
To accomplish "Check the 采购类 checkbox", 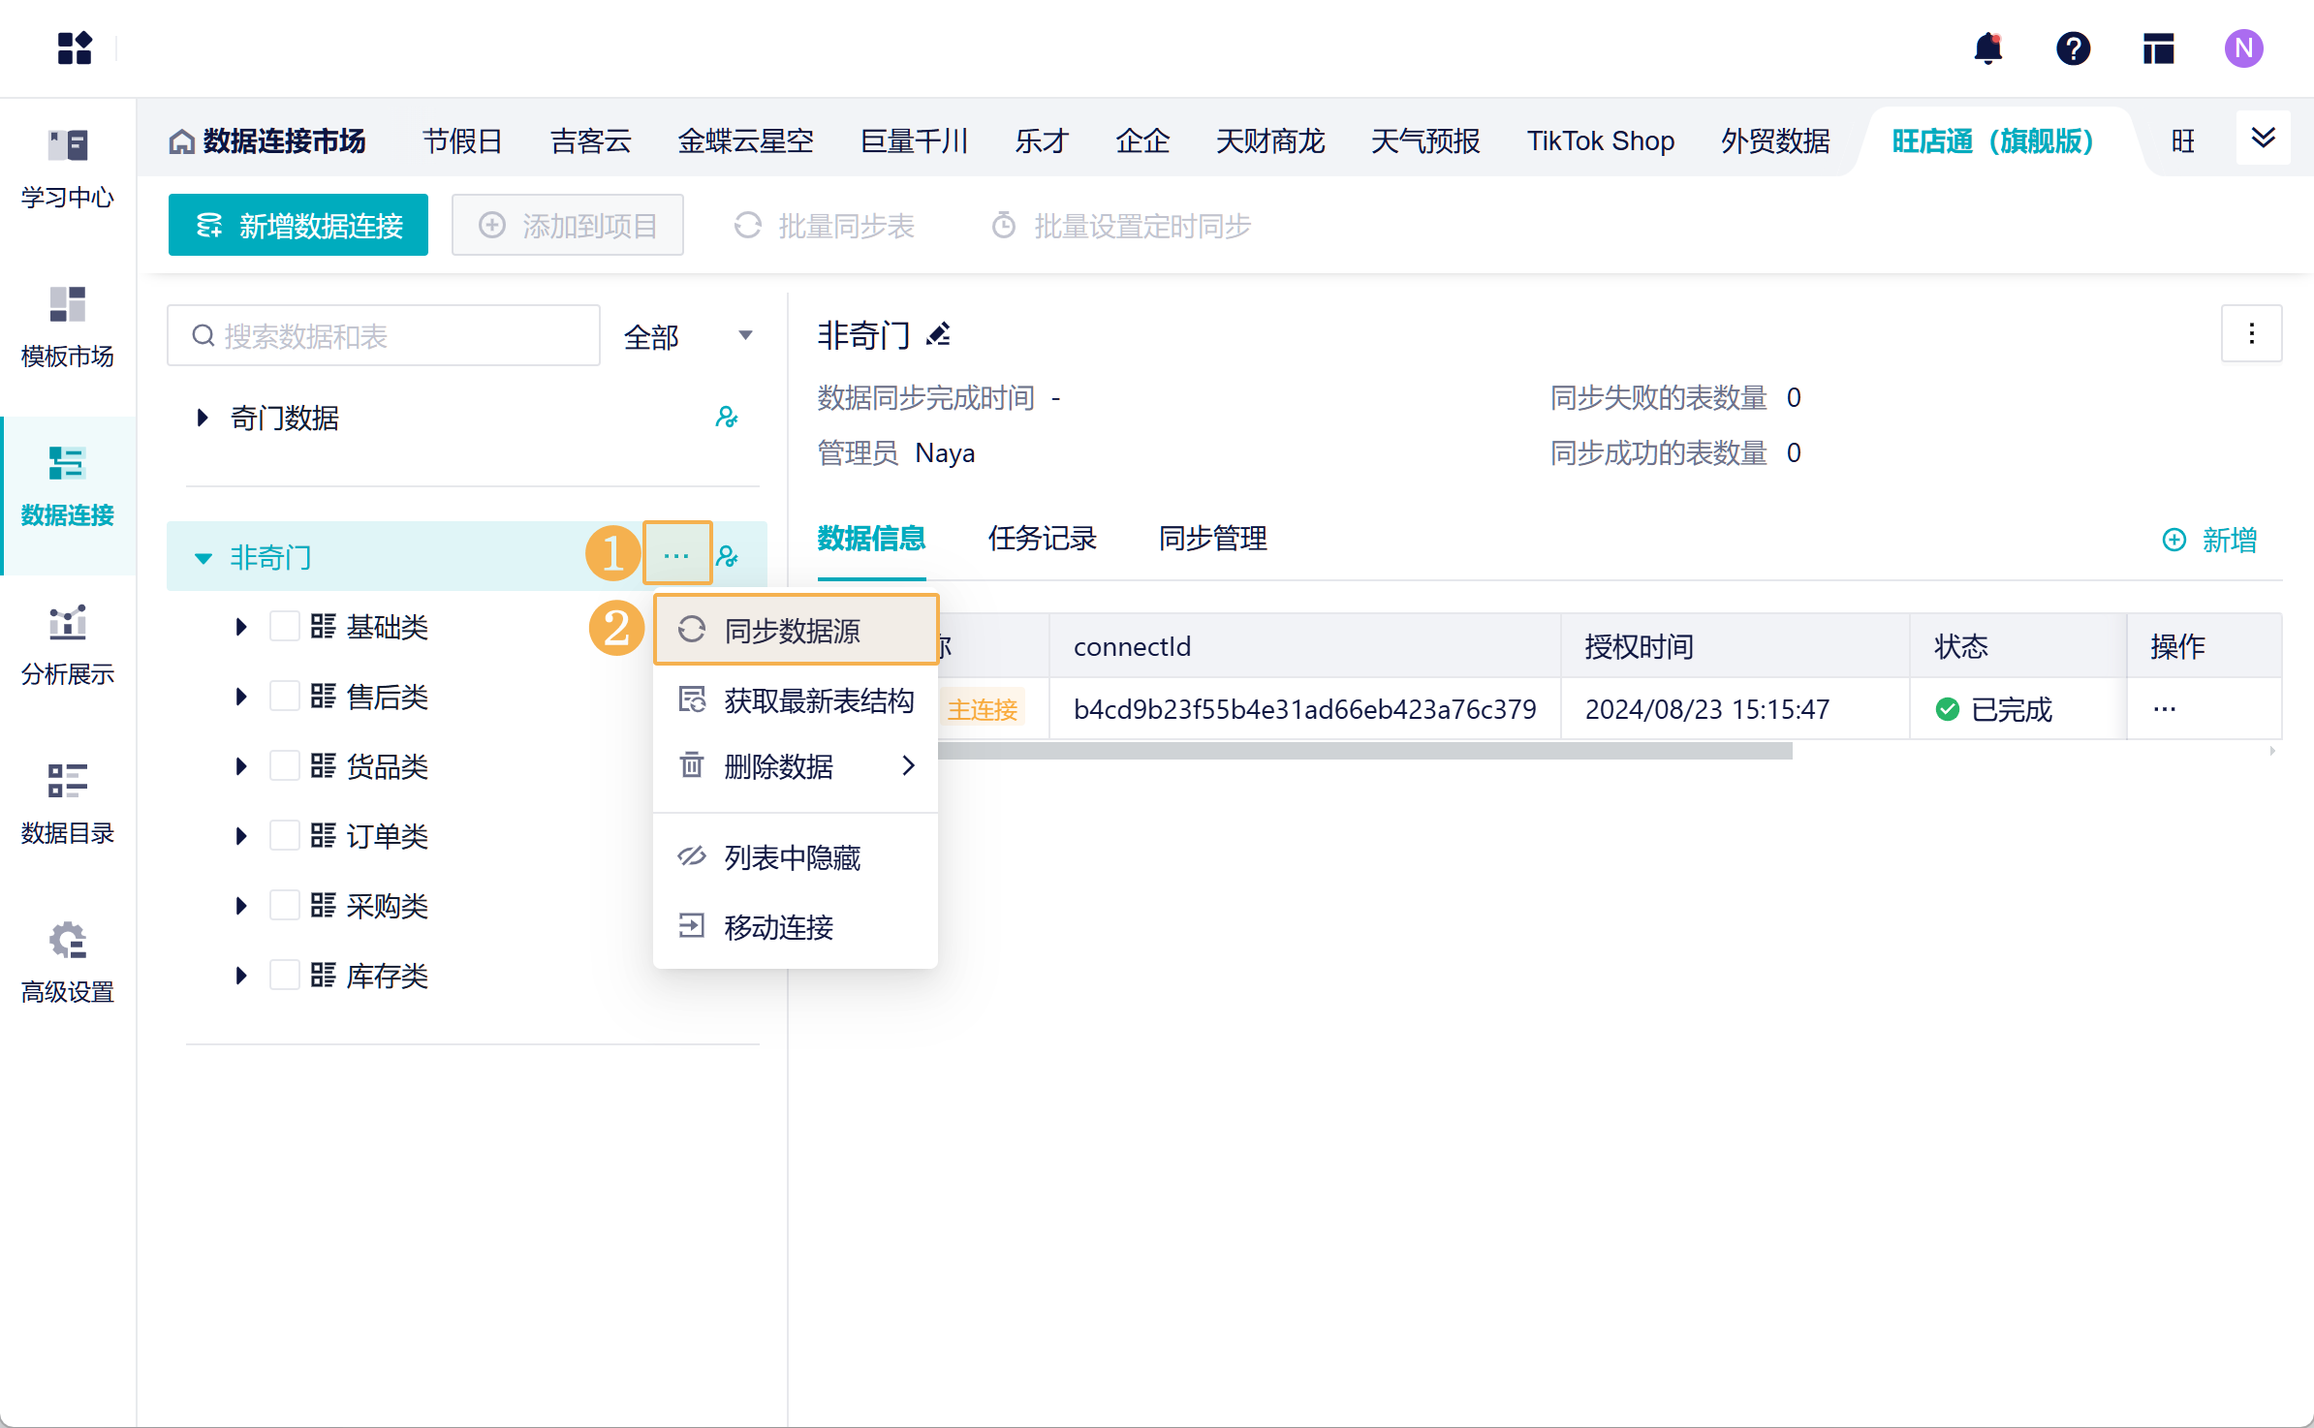I will point(284,905).
